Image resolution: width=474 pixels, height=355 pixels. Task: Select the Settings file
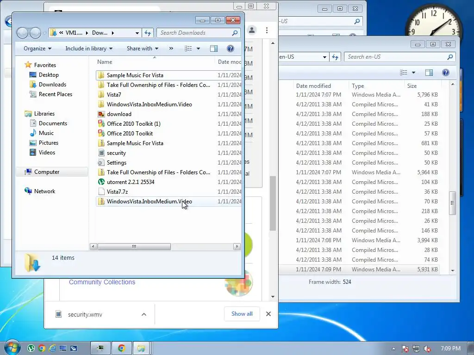(116, 163)
